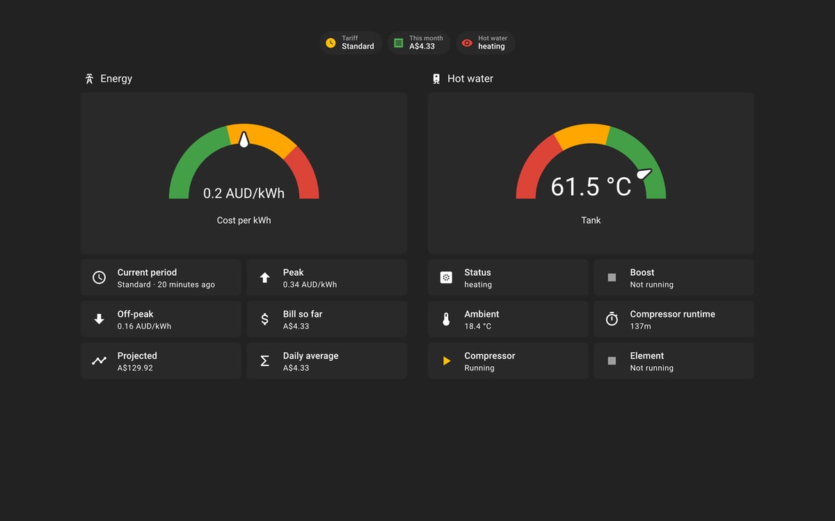Click the stopwatch icon in Compressor runtime tile
This screenshot has height=521, width=835.
coord(612,319)
